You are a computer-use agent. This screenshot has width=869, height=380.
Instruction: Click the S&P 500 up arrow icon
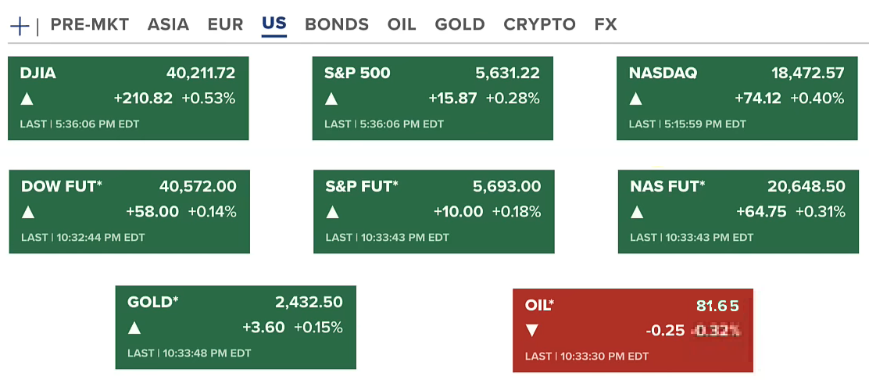coord(331,99)
